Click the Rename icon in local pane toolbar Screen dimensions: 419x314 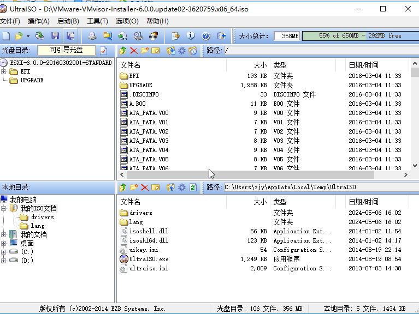click(x=156, y=188)
